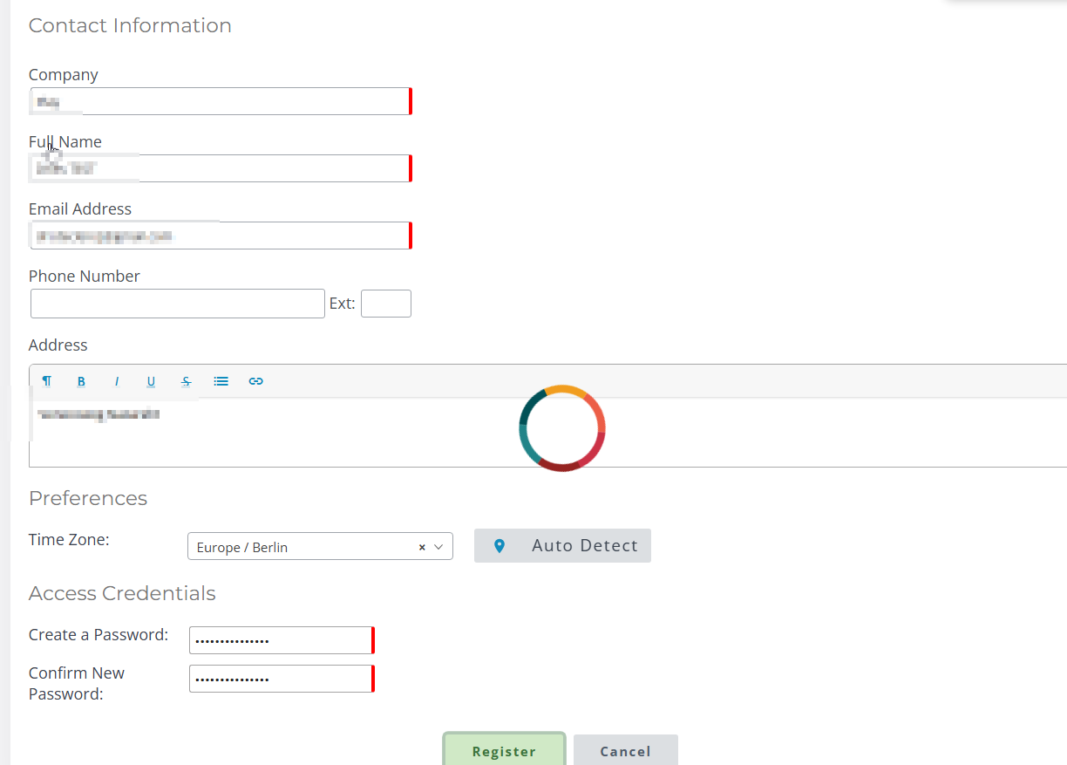Toggle bold formatting in Address editor

[81, 381]
